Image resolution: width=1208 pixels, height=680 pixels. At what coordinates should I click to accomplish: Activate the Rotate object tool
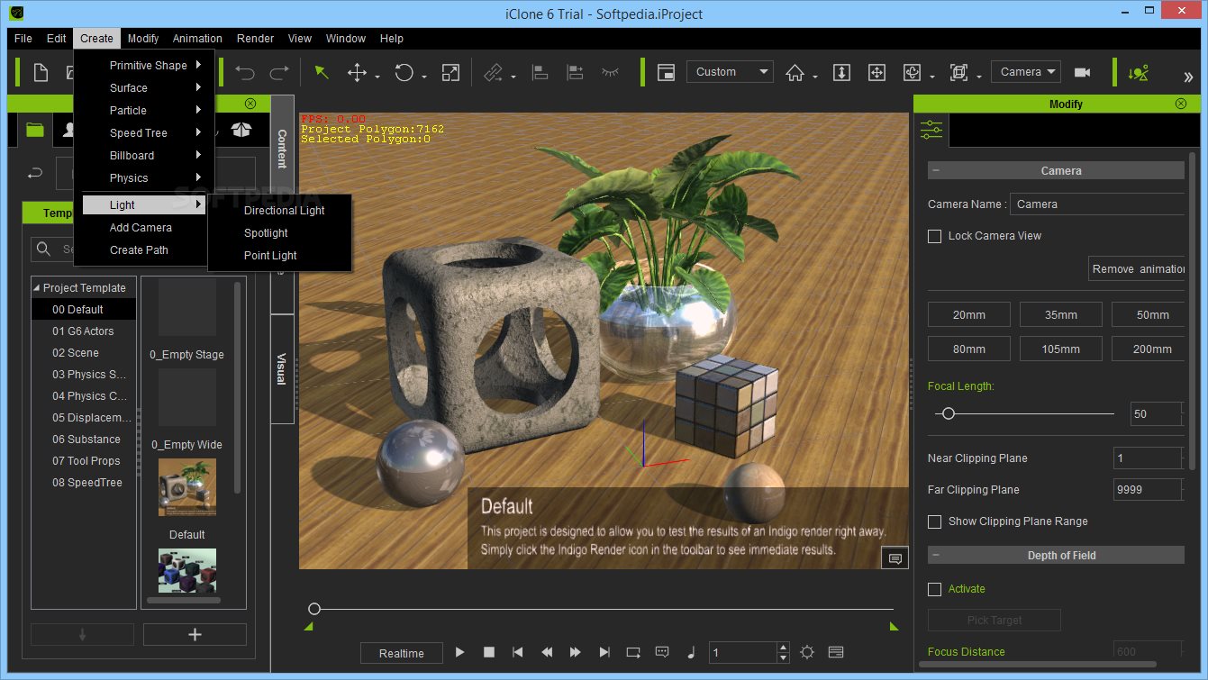pos(404,72)
